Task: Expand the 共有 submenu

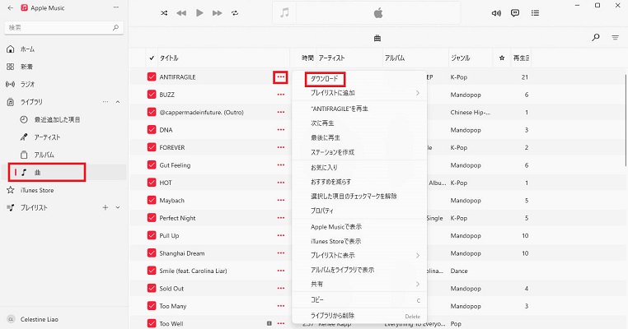Action: click(359, 284)
